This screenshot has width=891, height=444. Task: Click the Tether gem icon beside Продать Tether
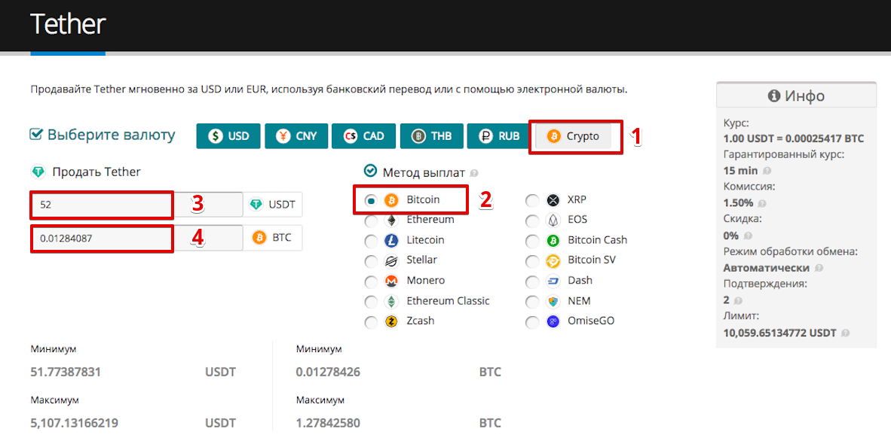[x=38, y=172]
